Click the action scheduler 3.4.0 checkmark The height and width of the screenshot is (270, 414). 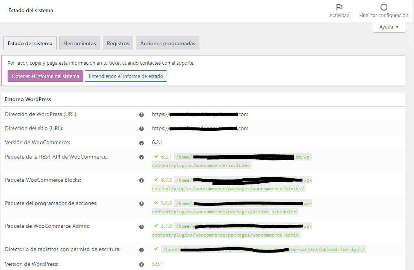coord(156,203)
